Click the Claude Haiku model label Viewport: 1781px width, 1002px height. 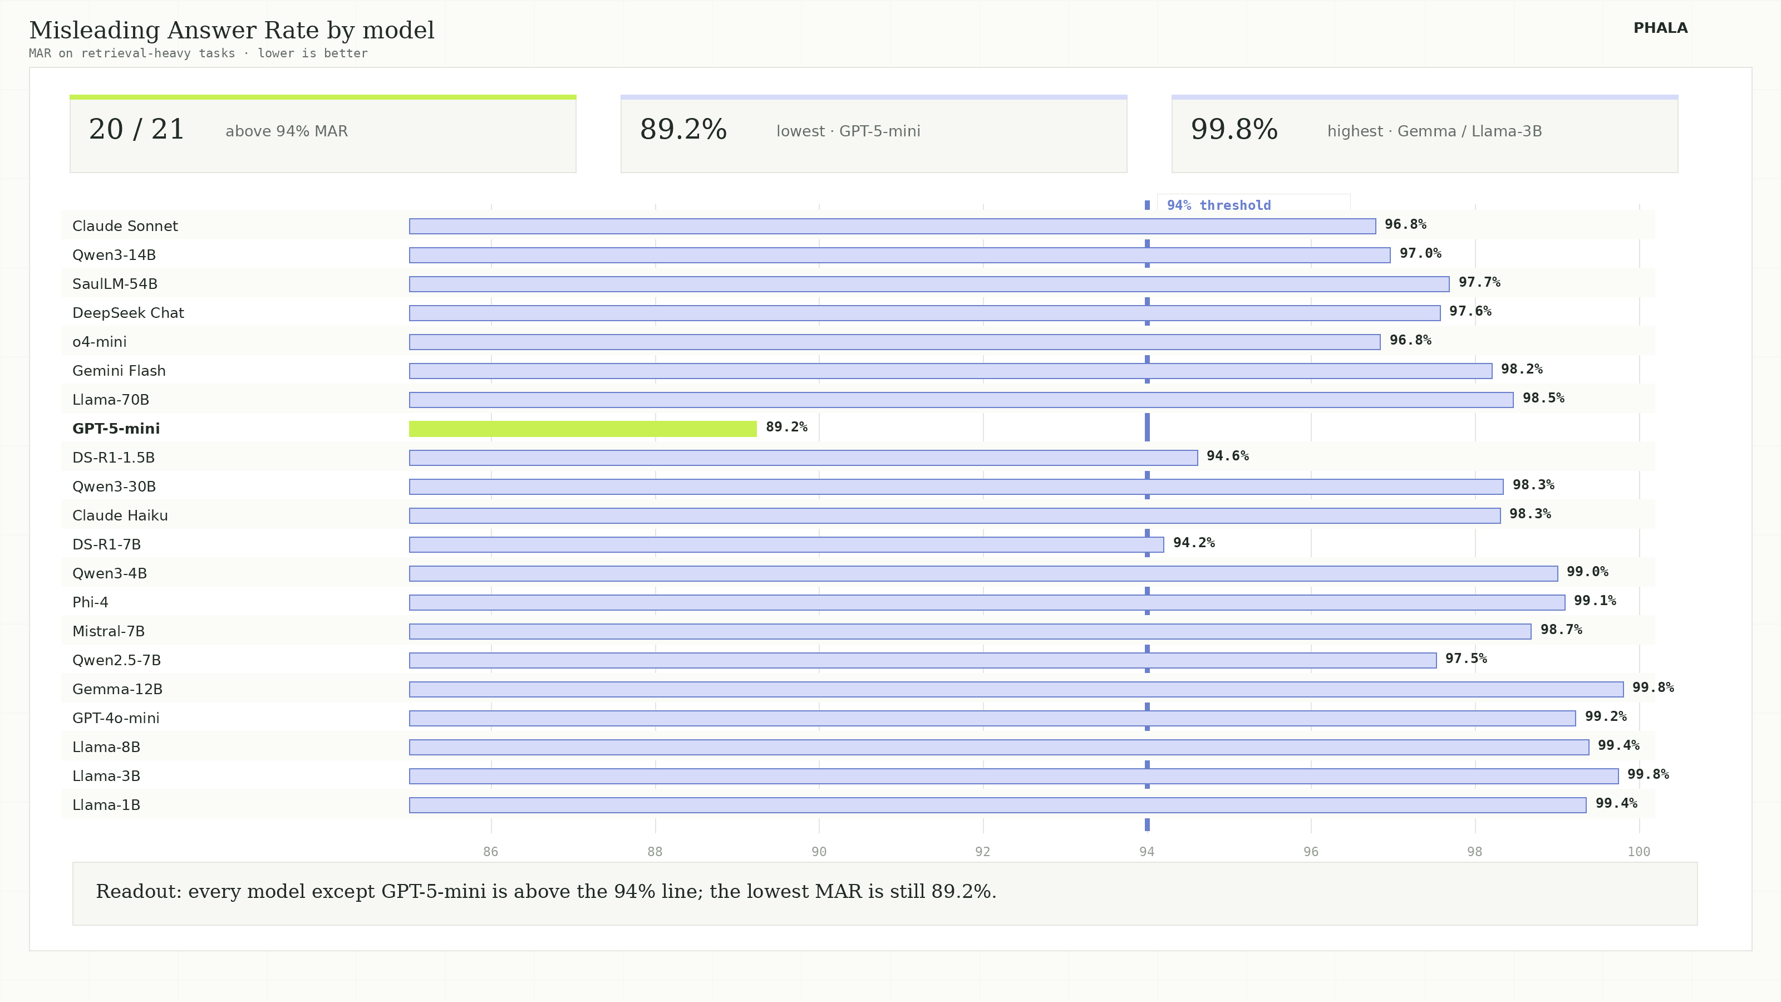[x=120, y=516]
